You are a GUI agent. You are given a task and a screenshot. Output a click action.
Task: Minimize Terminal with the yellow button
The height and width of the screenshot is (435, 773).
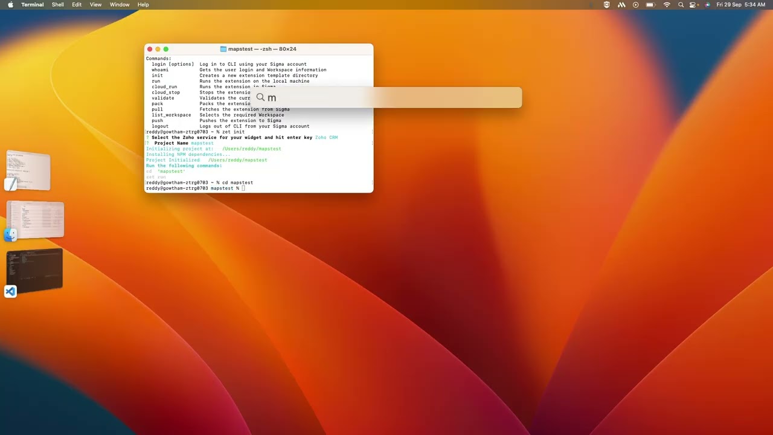click(x=158, y=49)
